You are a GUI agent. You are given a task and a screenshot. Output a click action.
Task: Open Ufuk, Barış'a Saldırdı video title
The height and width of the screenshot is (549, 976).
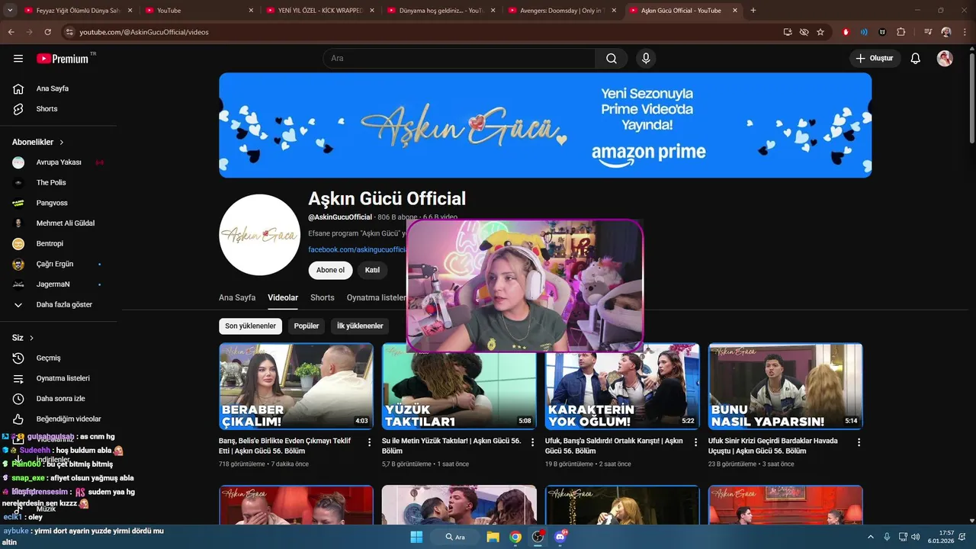[x=614, y=446]
